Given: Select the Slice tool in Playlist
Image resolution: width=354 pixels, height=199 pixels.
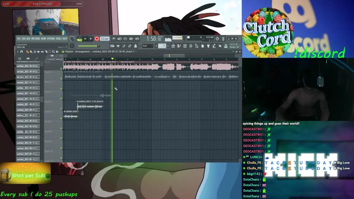Looking at the screenshot, I should point(46,52).
